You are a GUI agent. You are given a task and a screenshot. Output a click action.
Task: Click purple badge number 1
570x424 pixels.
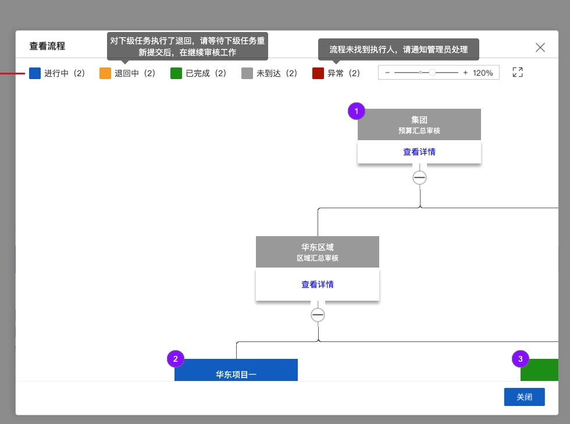(x=357, y=111)
